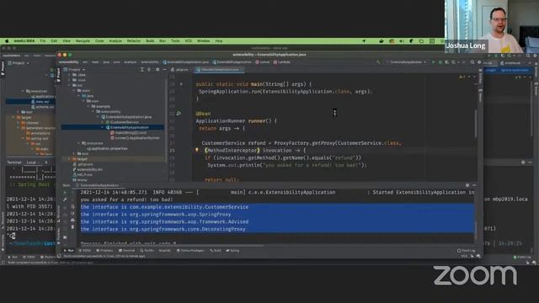Click the Run with Coverage icon

pos(447,62)
